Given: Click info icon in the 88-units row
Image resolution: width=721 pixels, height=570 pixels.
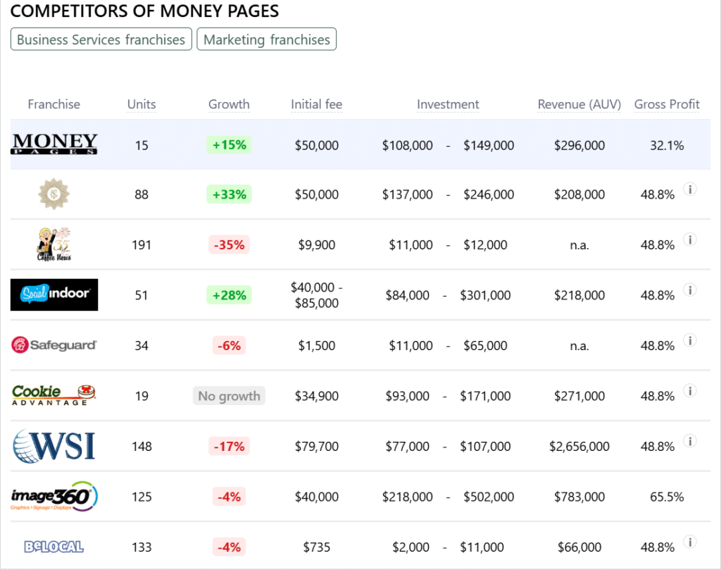Looking at the screenshot, I should click(x=690, y=189).
